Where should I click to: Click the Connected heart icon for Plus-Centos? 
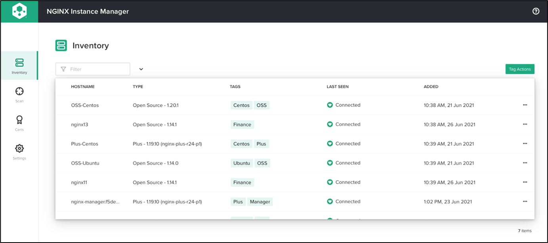[330, 143]
